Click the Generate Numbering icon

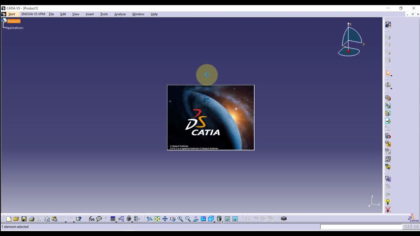(388, 159)
